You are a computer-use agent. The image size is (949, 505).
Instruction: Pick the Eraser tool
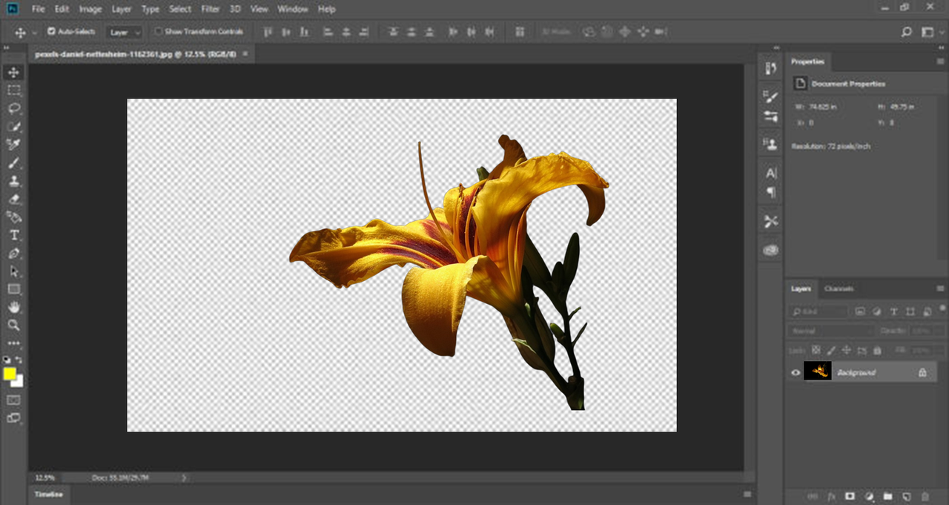pos(14,199)
